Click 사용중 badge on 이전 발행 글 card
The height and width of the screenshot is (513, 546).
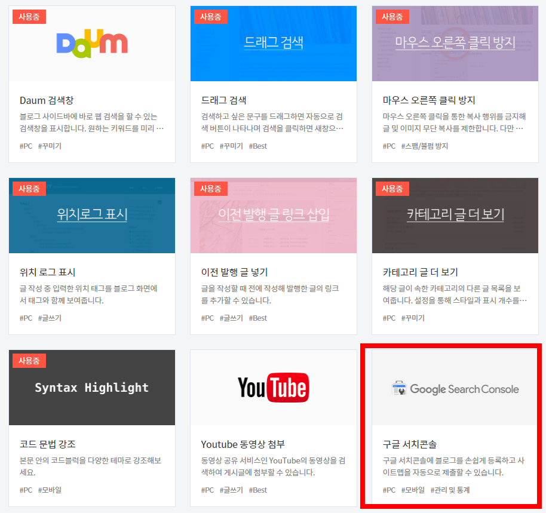[x=211, y=189]
